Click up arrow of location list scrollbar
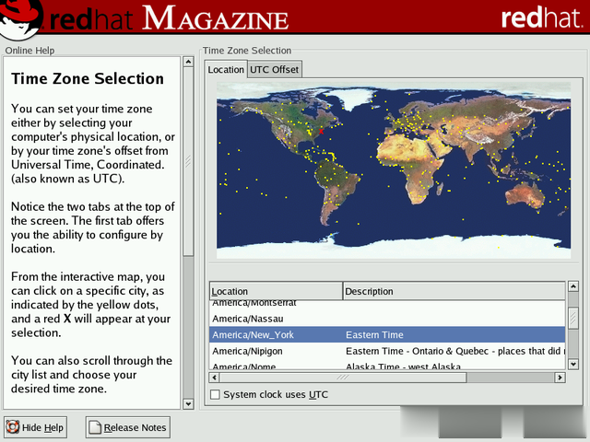This screenshot has height=442, width=590. point(573,286)
